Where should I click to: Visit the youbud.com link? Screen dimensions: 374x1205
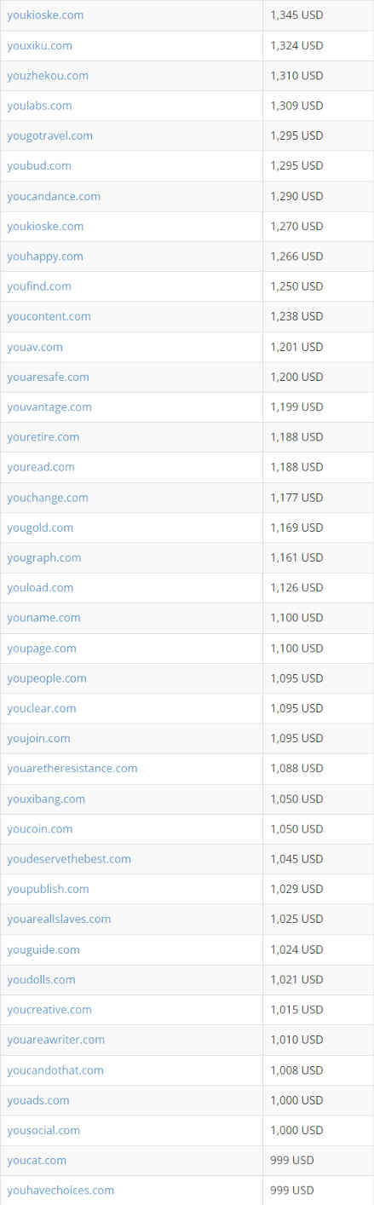pos(39,165)
